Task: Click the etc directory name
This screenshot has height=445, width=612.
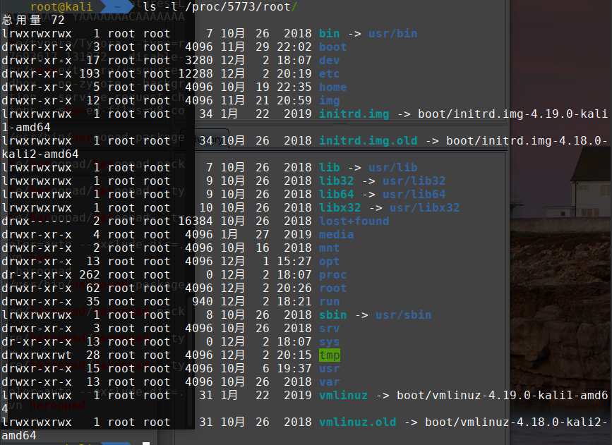Action: (329, 73)
